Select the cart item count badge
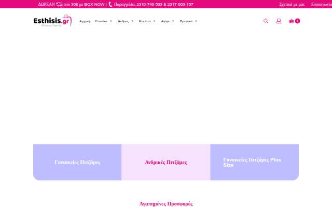This screenshot has width=332, height=207. 297,21
